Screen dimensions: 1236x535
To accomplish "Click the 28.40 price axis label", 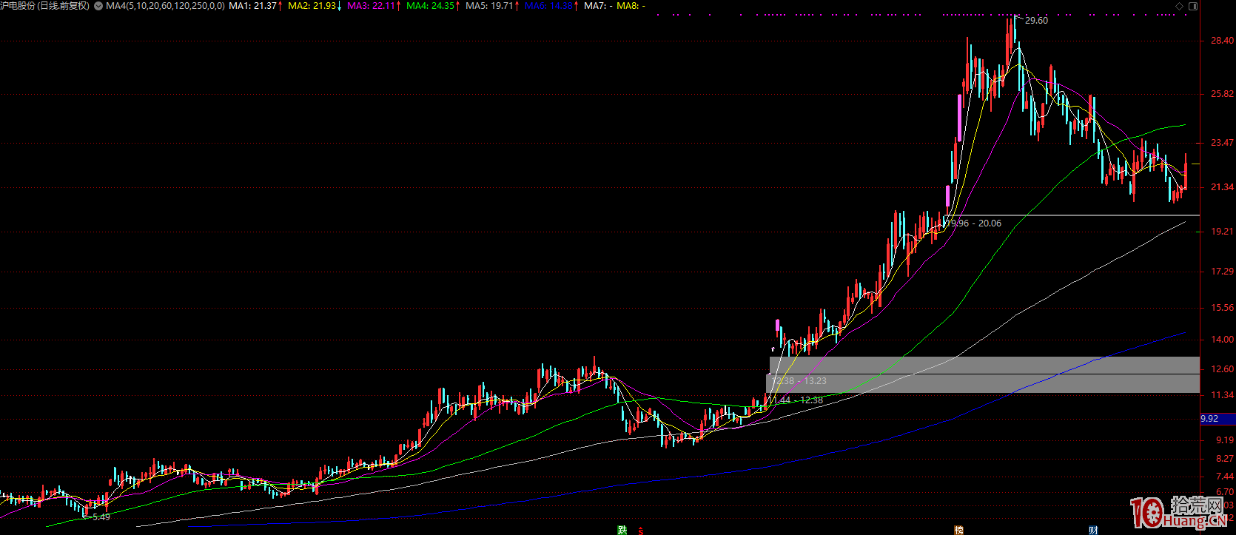I will click(x=1222, y=41).
